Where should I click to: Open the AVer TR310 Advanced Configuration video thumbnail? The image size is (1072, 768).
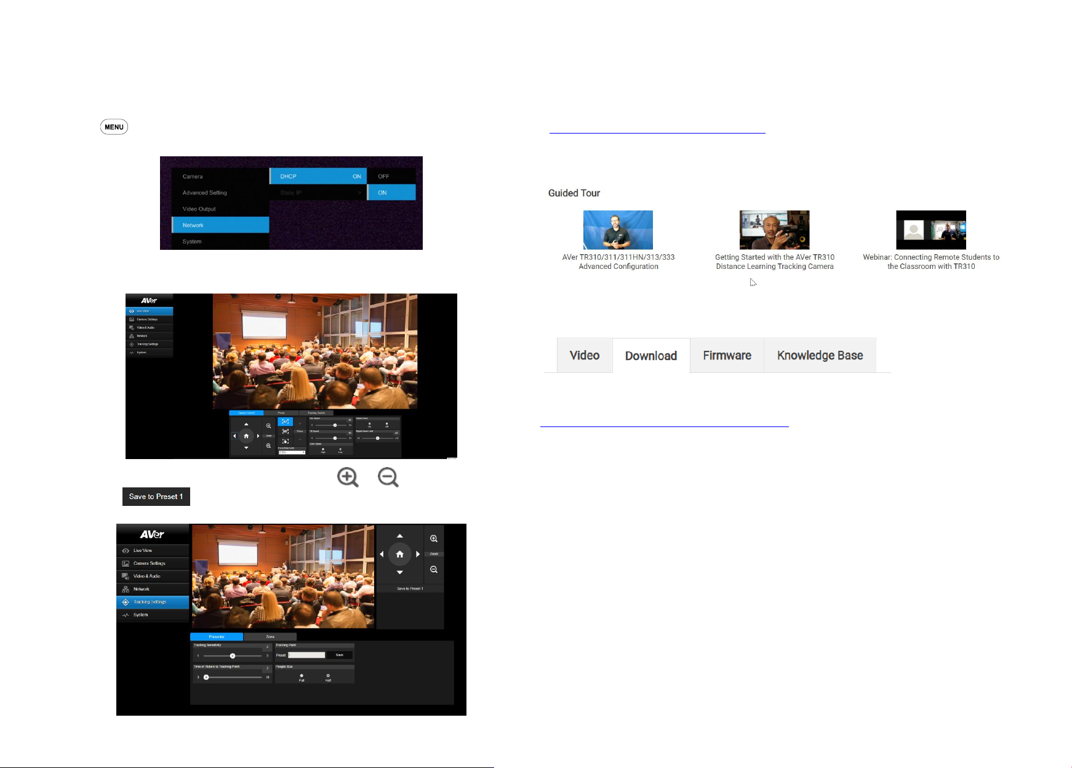pyautogui.click(x=618, y=230)
